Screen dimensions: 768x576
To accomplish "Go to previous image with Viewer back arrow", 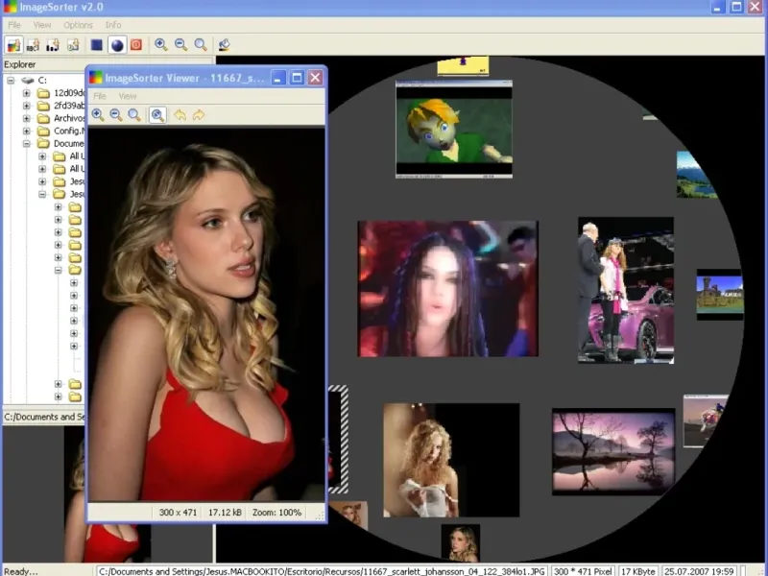I will pyautogui.click(x=180, y=115).
